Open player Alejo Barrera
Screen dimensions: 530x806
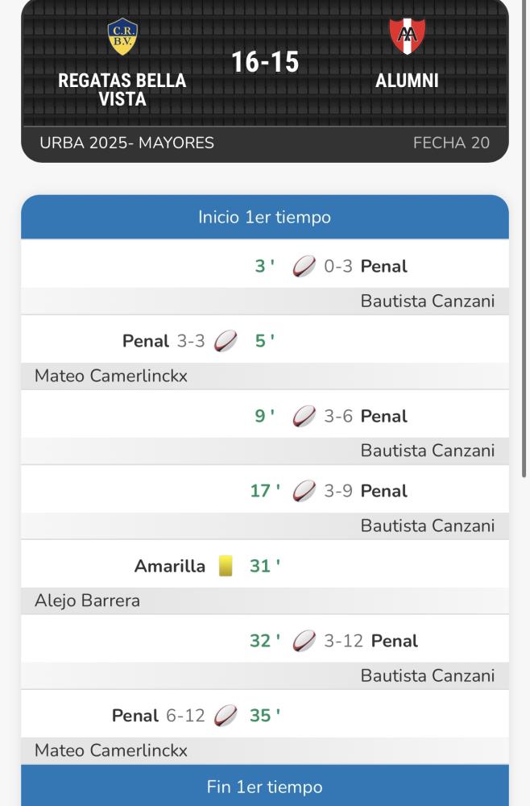[87, 600]
